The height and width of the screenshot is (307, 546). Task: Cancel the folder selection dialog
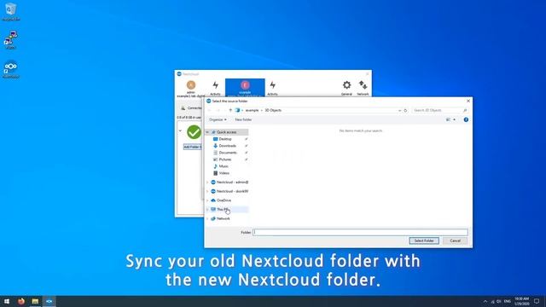pos(455,240)
